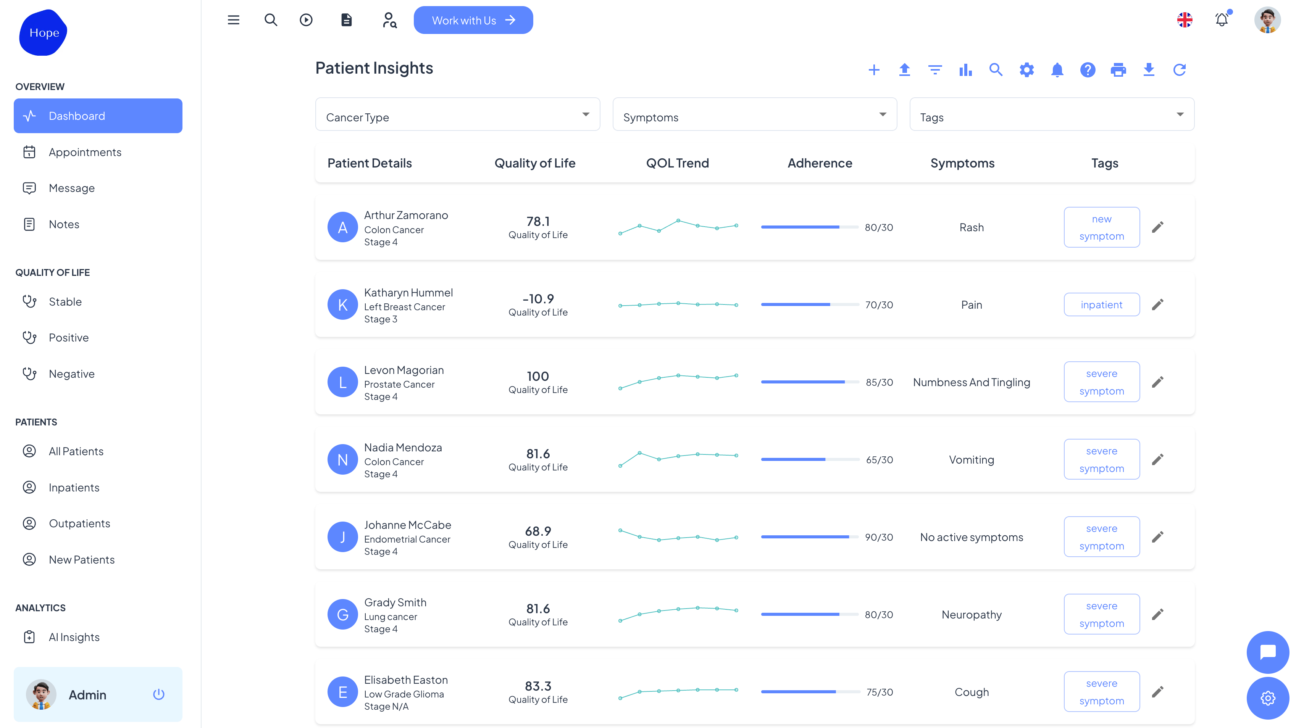Open All Patients list

pos(98,451)
